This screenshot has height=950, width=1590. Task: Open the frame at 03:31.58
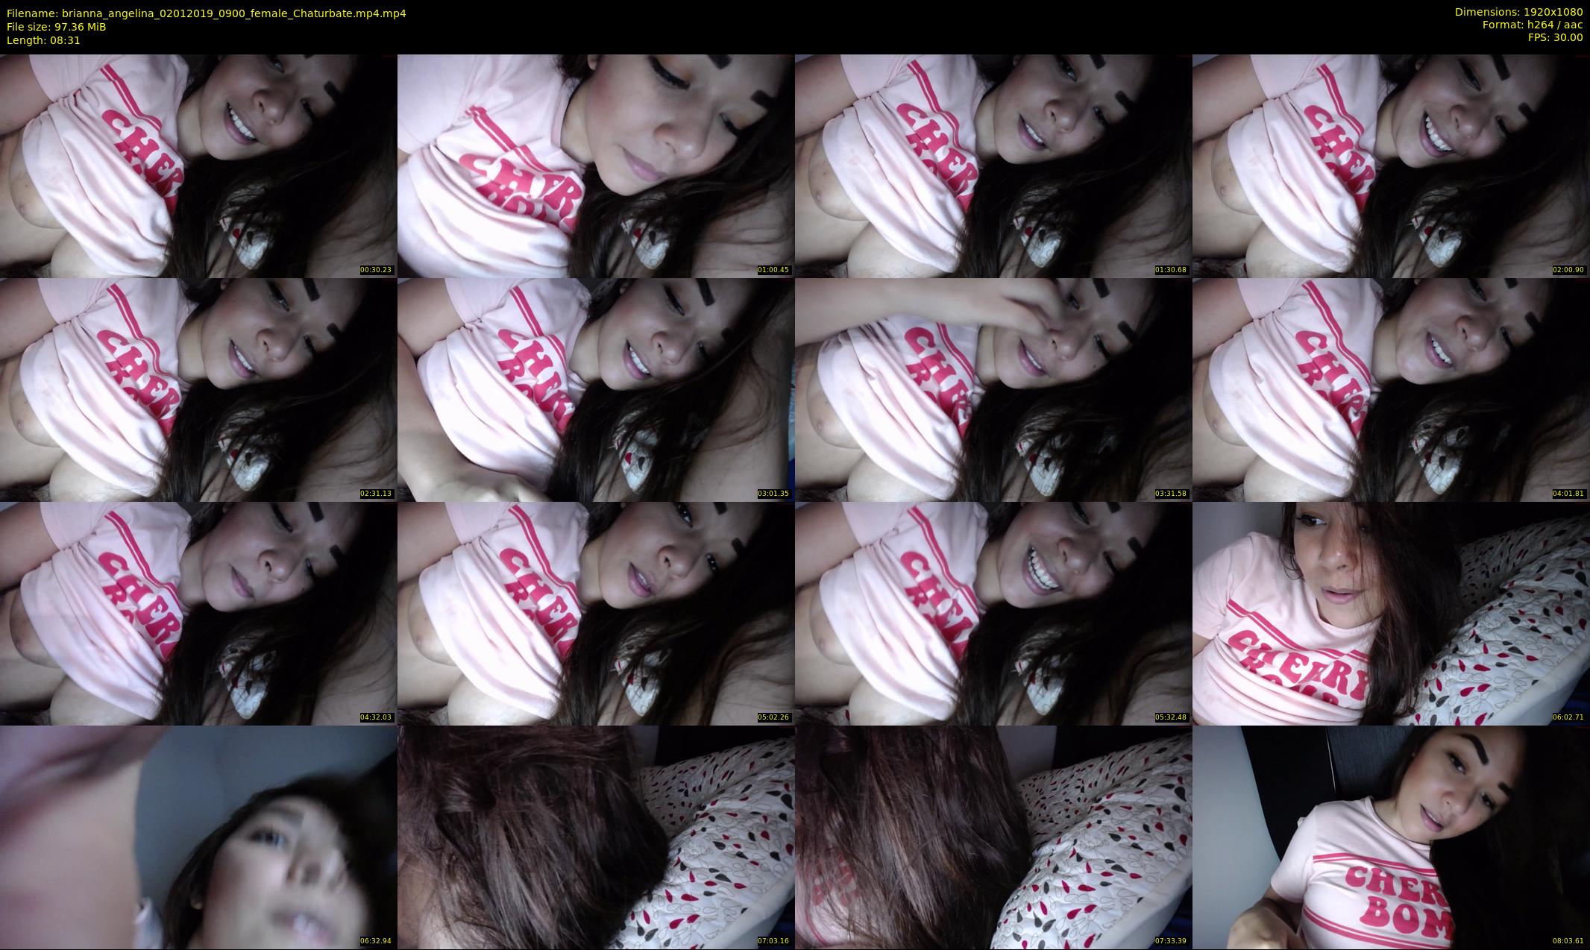(x=993, y=389)
